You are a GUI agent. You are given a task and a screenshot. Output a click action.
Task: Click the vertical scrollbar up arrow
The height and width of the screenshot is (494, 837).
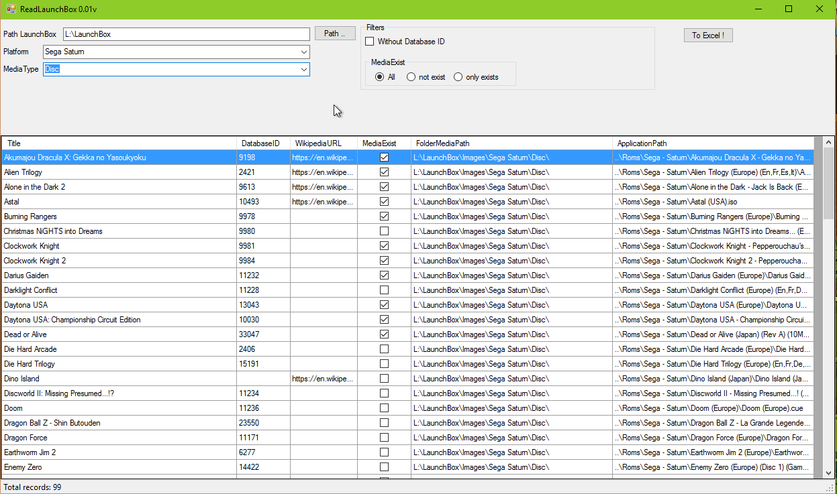click(x=828, y=143)
